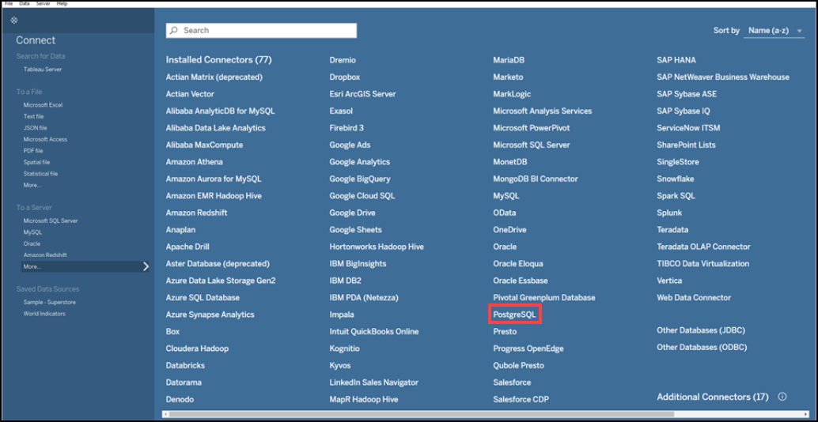Select Other Databases (ODBC)
This screenshot has width=818, height=422.
click(702, 348)
